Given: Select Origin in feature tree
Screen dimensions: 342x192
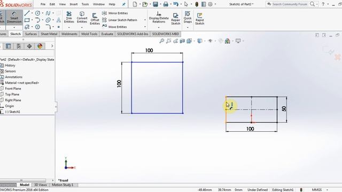Looking at the screenshot, I should tap(10, 106).
